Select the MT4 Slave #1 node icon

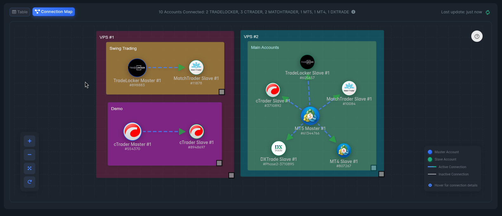(344, 150)
